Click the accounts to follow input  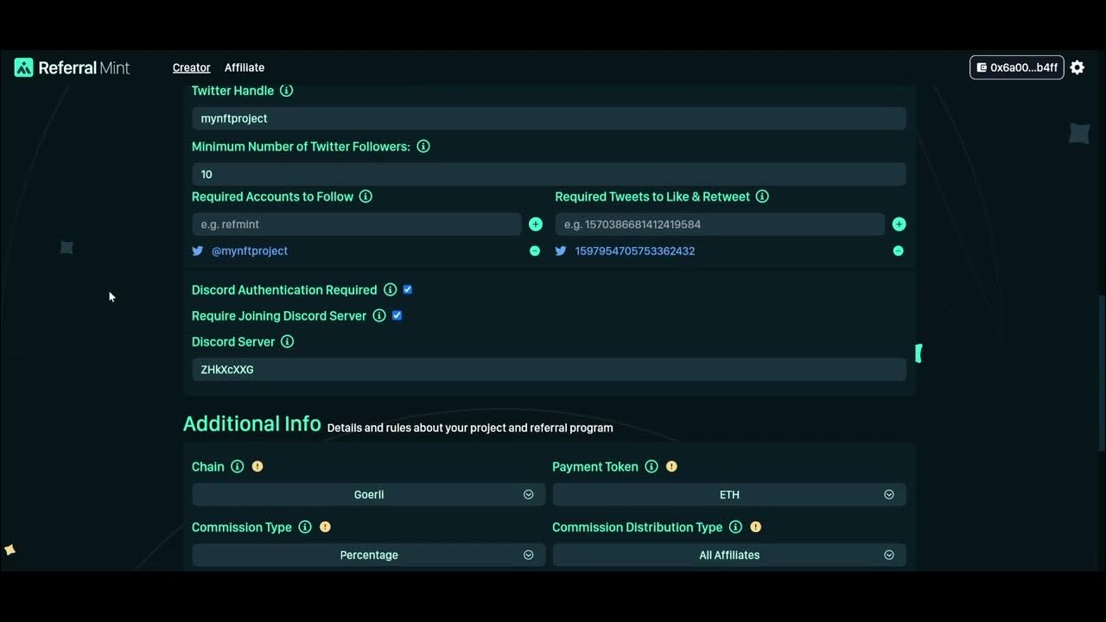357,225
